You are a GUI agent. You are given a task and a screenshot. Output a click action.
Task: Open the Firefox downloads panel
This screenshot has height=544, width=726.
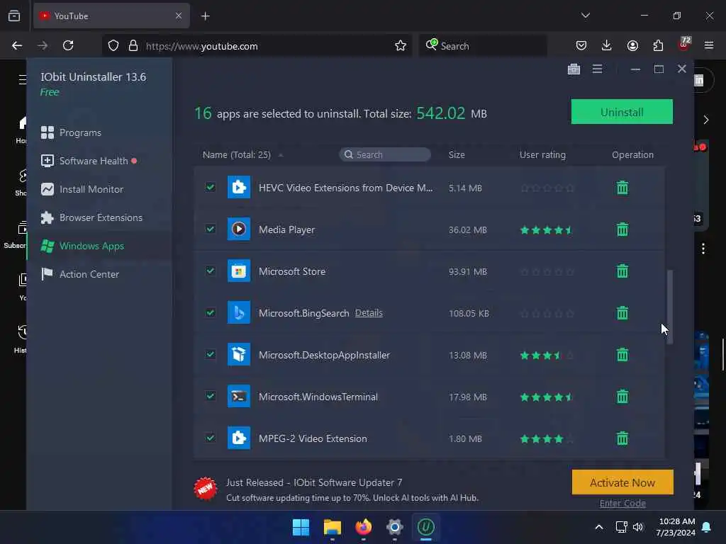pyautogui.click(x=607, y=45)
